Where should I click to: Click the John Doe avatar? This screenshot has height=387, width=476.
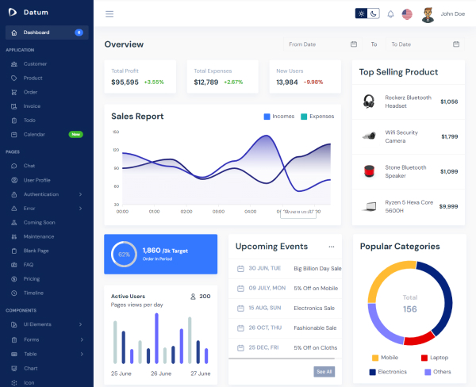428,13
